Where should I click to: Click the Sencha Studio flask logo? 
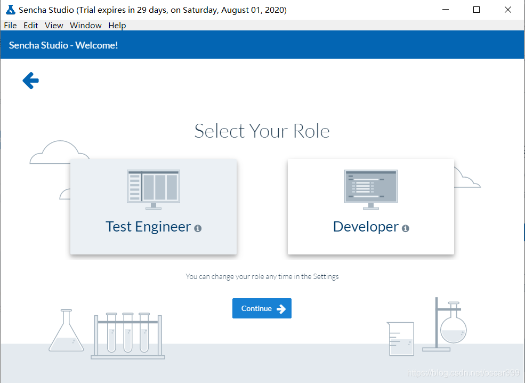click(11, 10)
